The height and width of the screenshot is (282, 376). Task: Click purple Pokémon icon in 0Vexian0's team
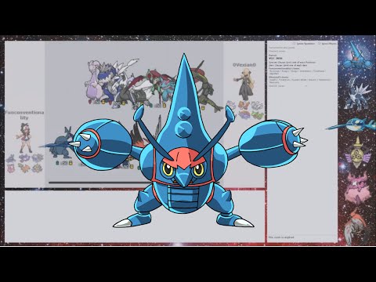(x=244, y=114)
